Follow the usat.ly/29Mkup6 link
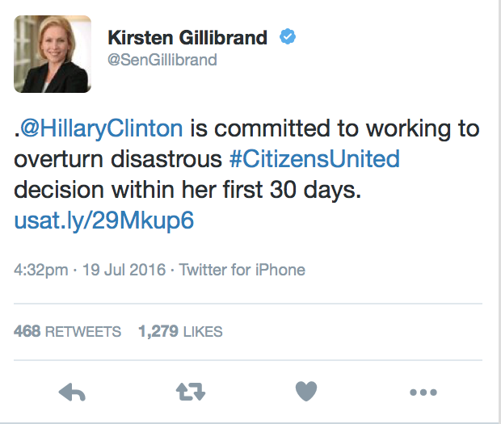Viewport: 501px width, 424px height. pyautogui.click(x=104, y=220)
